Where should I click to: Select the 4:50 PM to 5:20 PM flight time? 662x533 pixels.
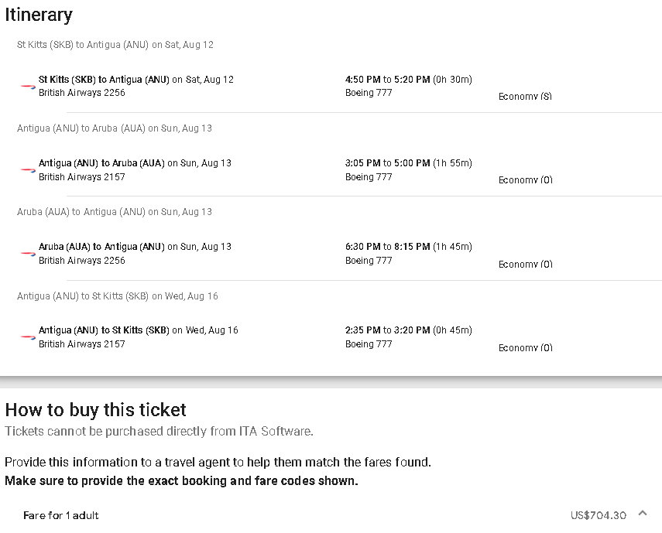click(408, 80)
